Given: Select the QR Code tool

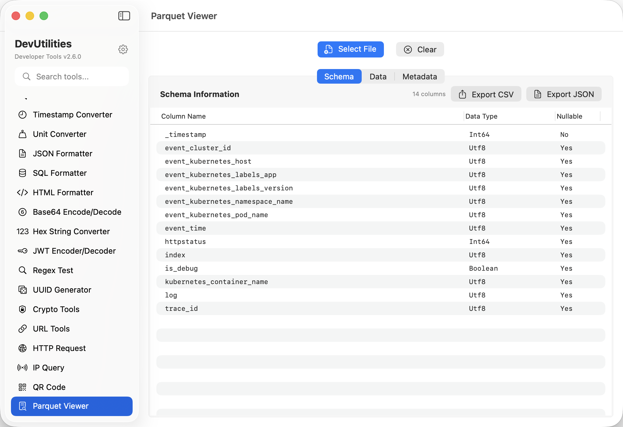Looking at the screenshot, I should tap(49, 387).
